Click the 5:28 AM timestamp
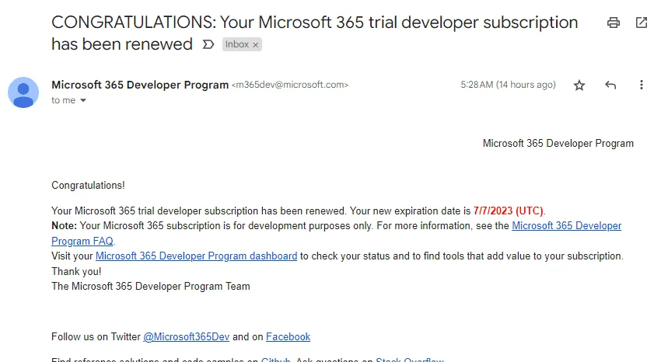Viewport: 661px width, 362px height. tap(508, 85)
